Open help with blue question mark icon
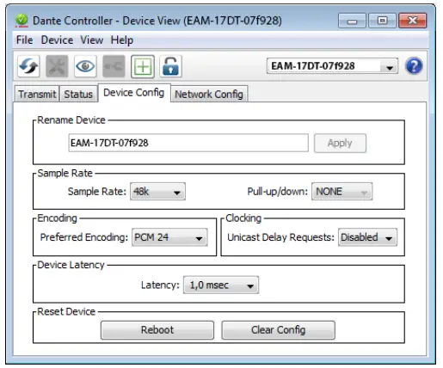 coord(414,66)
